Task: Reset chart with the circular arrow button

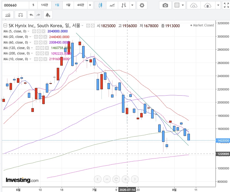Action: tap(116, 179)
